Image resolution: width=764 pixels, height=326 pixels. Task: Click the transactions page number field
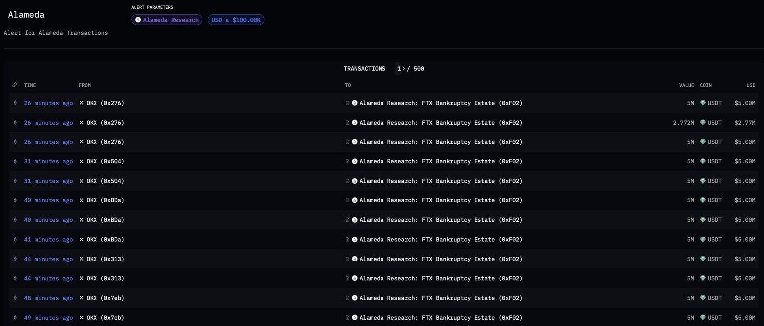(399, 69)
